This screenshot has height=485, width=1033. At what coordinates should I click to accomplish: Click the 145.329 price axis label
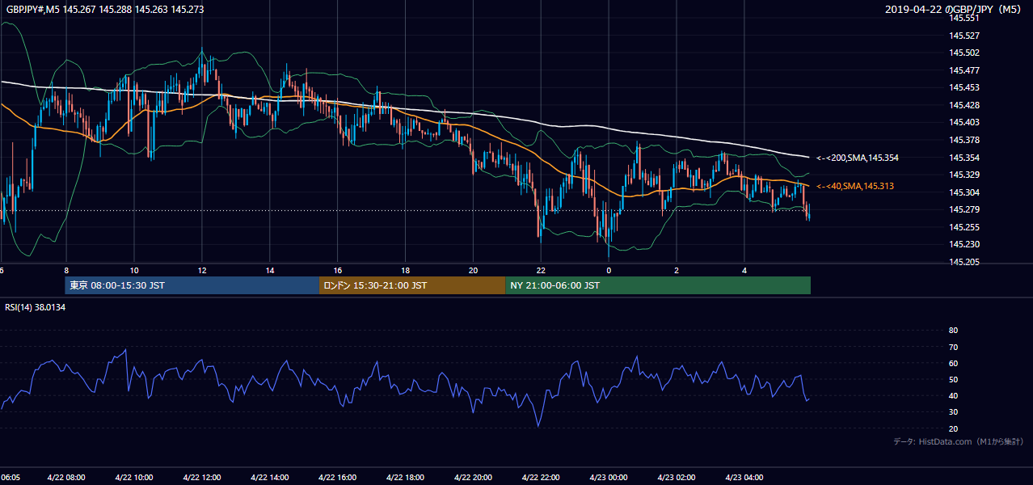click(x=963, y=175)
